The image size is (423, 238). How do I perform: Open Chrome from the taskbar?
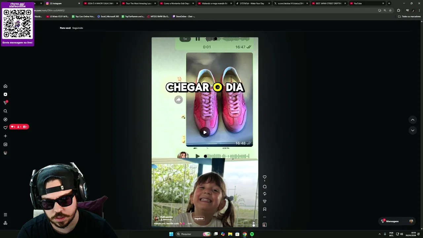[245, 234]
